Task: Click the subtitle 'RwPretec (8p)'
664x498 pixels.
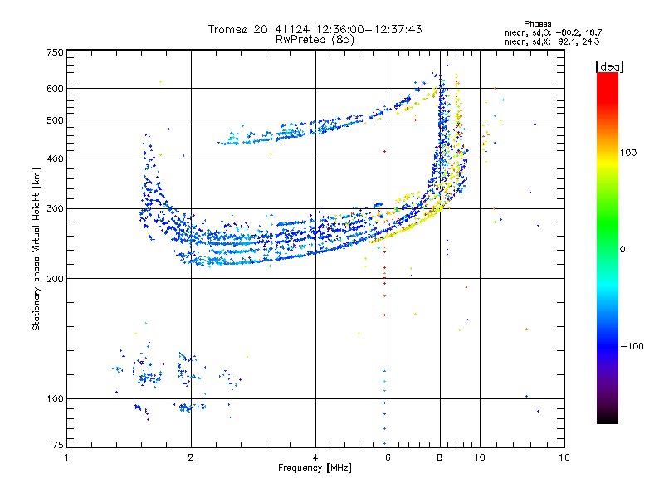Action: tap(315, 40)
